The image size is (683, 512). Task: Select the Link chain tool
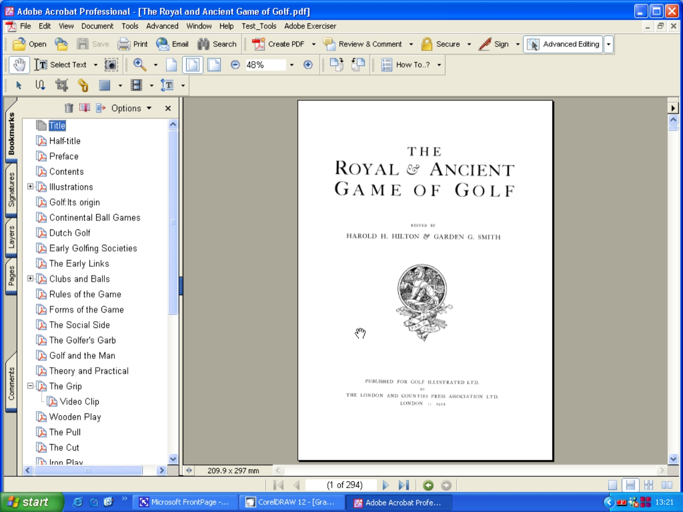83,85
